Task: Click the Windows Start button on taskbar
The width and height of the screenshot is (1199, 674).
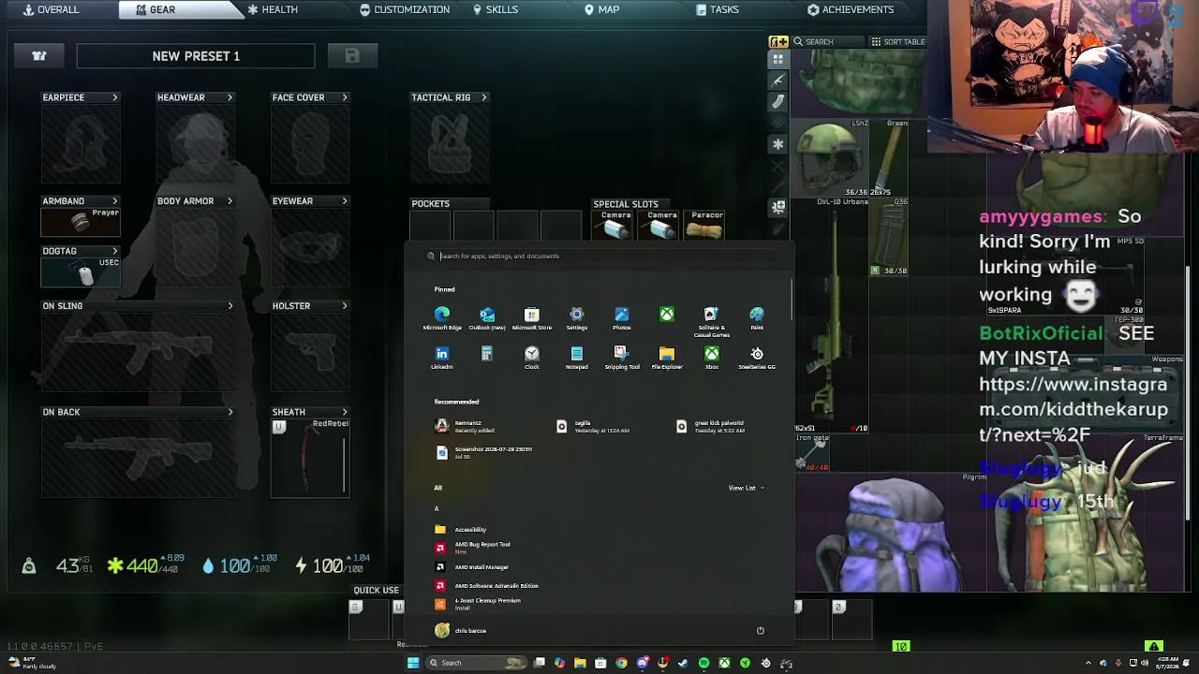Action: (x=413, y=663)
